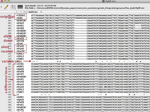Click >DgAZ5 on line 134
150x112 pixels.
pyautogui.click(x=20, y=100)
